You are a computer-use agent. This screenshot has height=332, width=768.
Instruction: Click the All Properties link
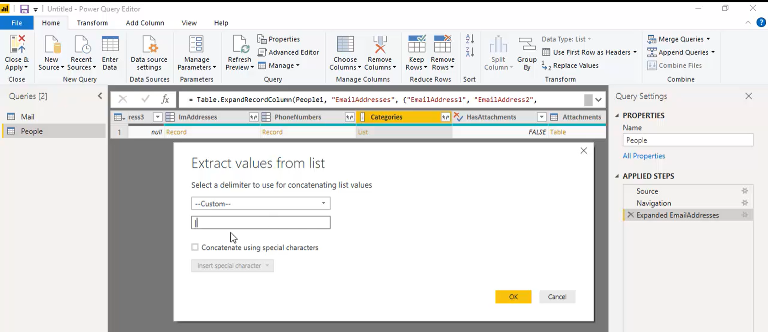coord(644,156)
